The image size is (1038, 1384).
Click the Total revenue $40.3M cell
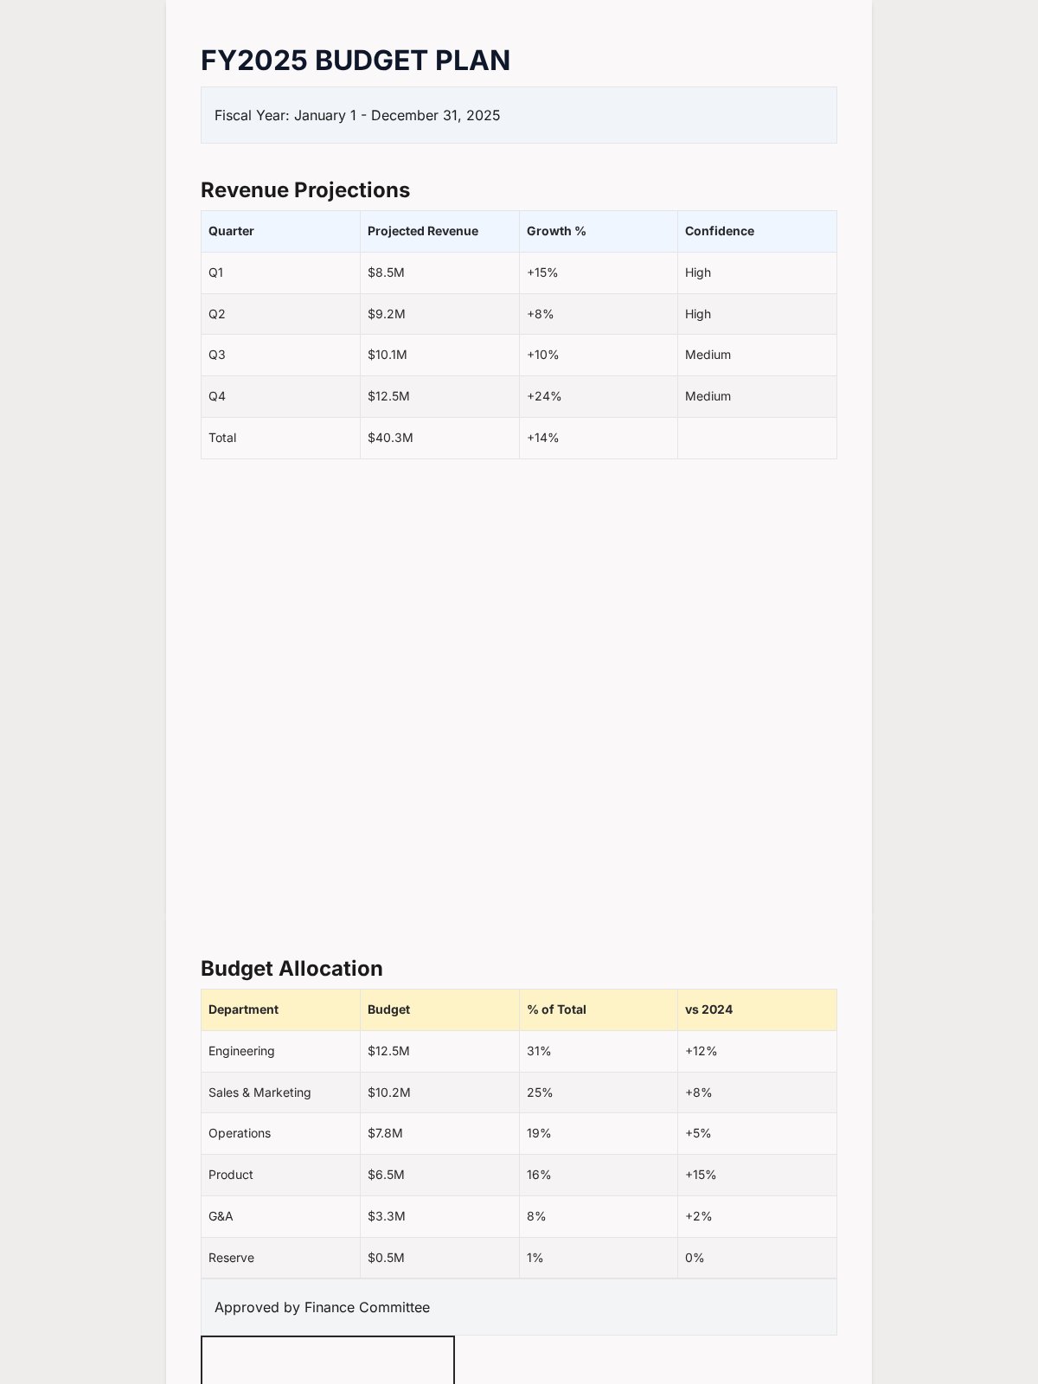pyautogui.click(x=439, y=438)
